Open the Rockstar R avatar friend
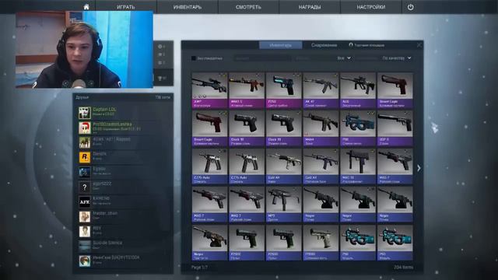 pyautogui.click(x=85, y=157)
